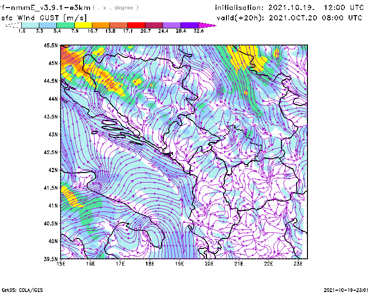Click the valid(+20h) 2021.OCT.20 08:00 UTC line
379x293 pixels.
tap(289, 18)
